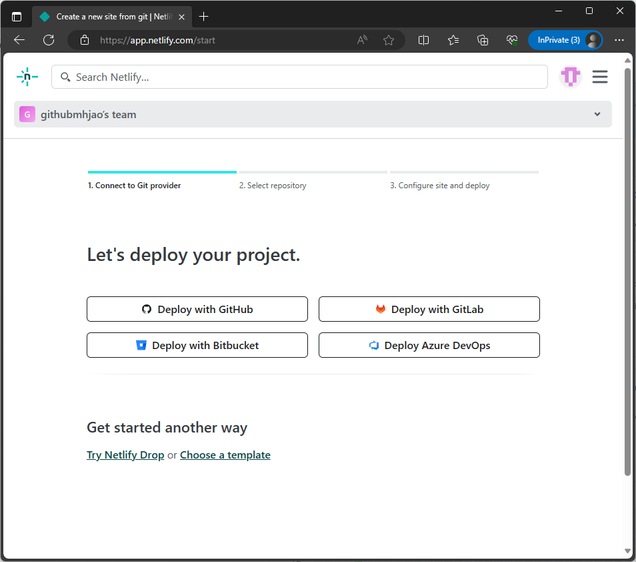This screenshot has width=636, height=562.
Task: Click the search magnifier icon
Action: pyautogui.click(x=65, y=77)
